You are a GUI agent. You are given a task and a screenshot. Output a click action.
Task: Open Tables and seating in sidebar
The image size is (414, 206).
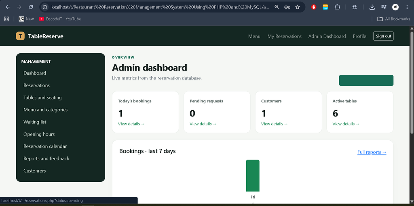[42, 98]
